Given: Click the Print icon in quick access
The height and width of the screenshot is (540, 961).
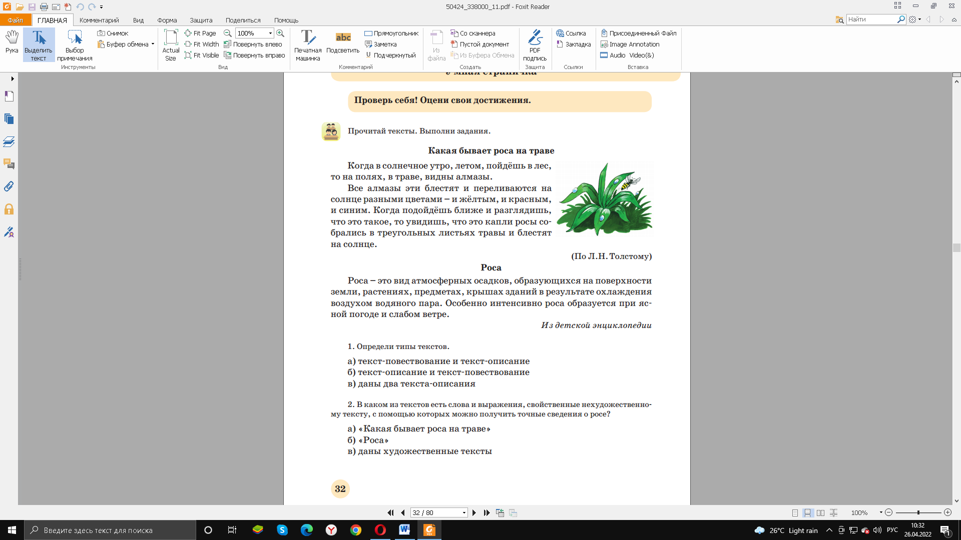Looking at the screenshot, I should tap(44, 7).
